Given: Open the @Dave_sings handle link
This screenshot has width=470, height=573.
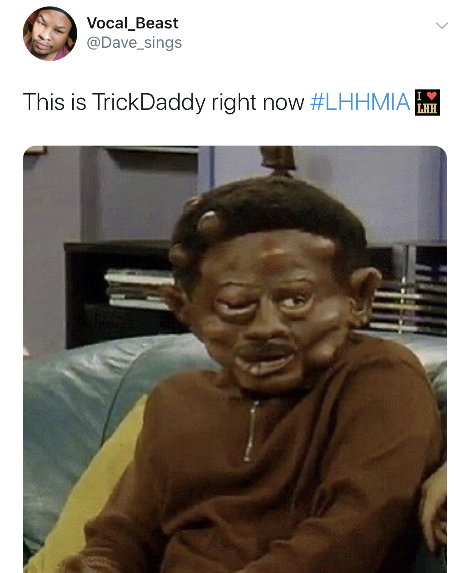Looking at the screenshot, I should tap(134, 42).
